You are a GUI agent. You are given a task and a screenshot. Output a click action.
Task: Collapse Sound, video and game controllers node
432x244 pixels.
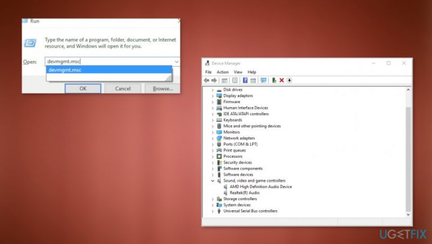point(213,181)
